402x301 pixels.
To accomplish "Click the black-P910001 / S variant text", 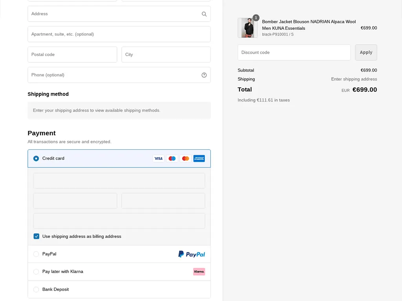I will pos(278,34).
